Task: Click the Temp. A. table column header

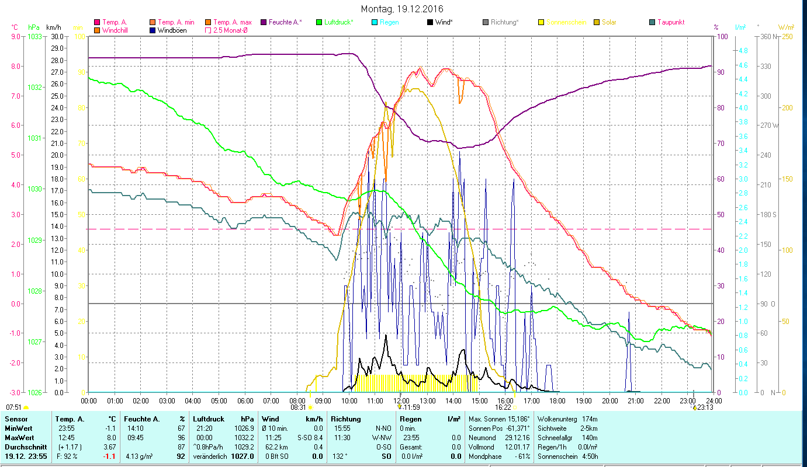Action: (x=70, y=419)
